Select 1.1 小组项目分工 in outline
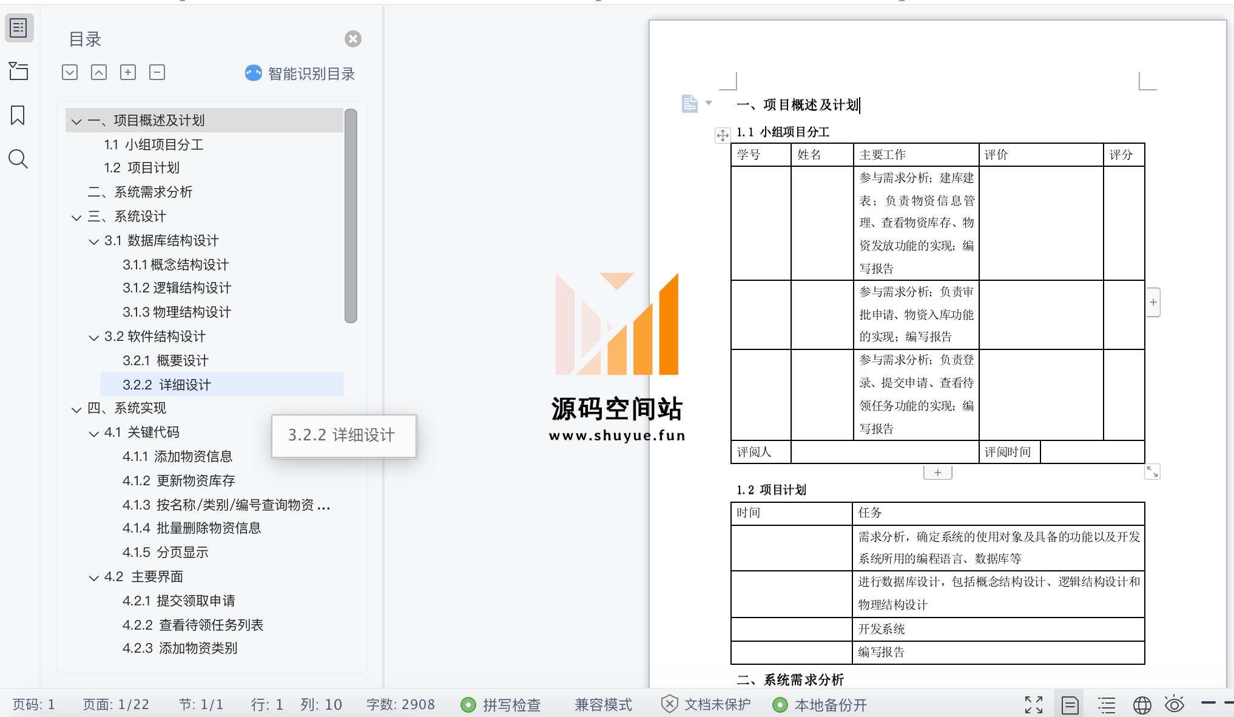The width and height of the screenshot is (1234, 717). pyautogui.click(x=153, y=144)
